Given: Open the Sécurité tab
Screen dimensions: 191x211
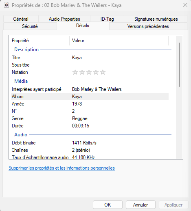Looking at the screenshot, I should (30, 26).
